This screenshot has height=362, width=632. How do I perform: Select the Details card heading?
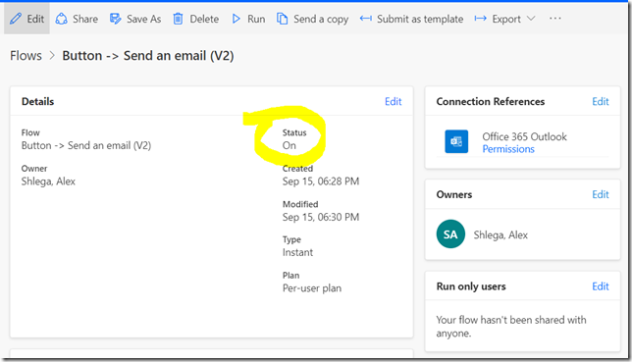[37, 102]
